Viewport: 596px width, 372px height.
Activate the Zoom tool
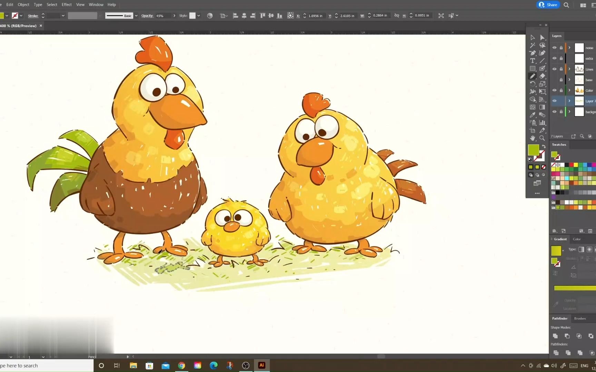click(543, 138)
